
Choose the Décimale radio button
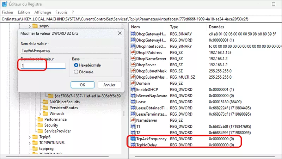(x=76, y=72)
